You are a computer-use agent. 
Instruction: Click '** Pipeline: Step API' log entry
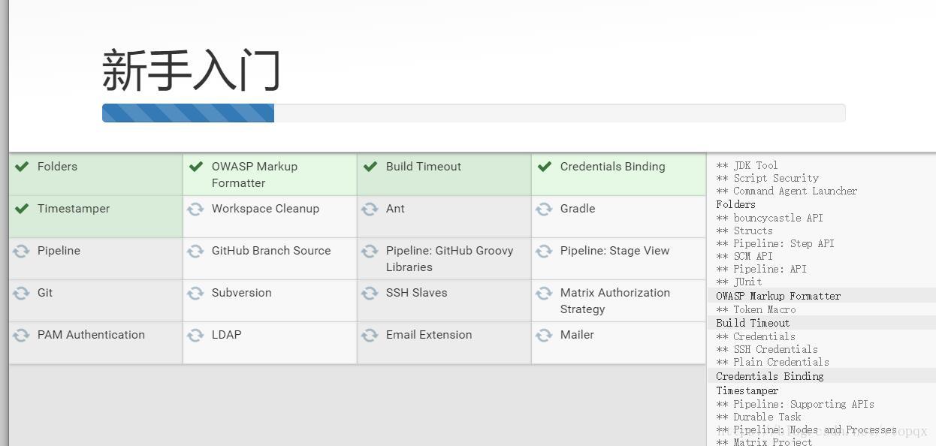[775, 243]
